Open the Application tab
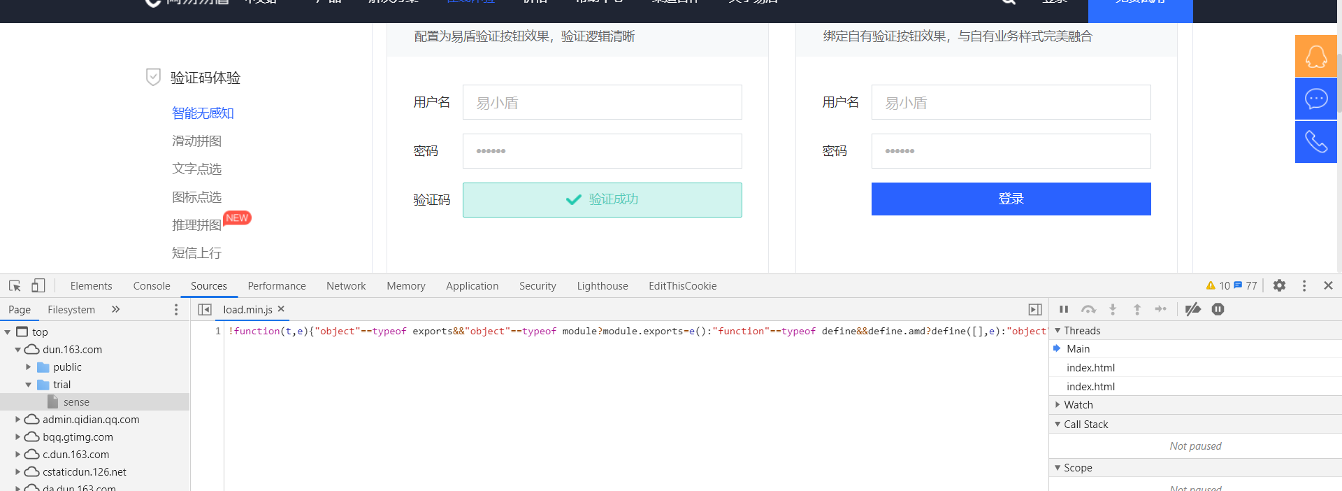Viewport: 1342px width, 491px height. point(472,286)
